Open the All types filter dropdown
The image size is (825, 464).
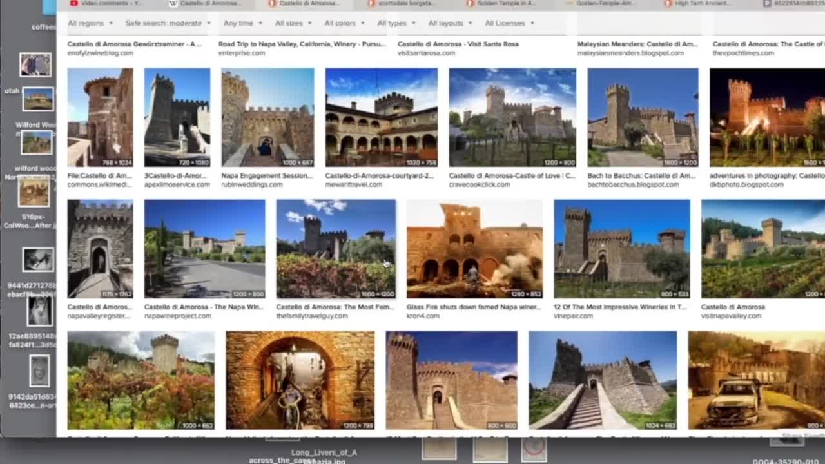coord(396,23)
